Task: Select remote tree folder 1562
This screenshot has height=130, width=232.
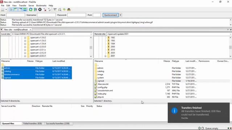Action: (113, 38)
